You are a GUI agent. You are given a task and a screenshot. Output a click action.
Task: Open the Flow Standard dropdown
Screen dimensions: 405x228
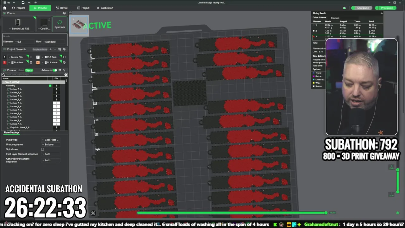click(x=54, y=41)
